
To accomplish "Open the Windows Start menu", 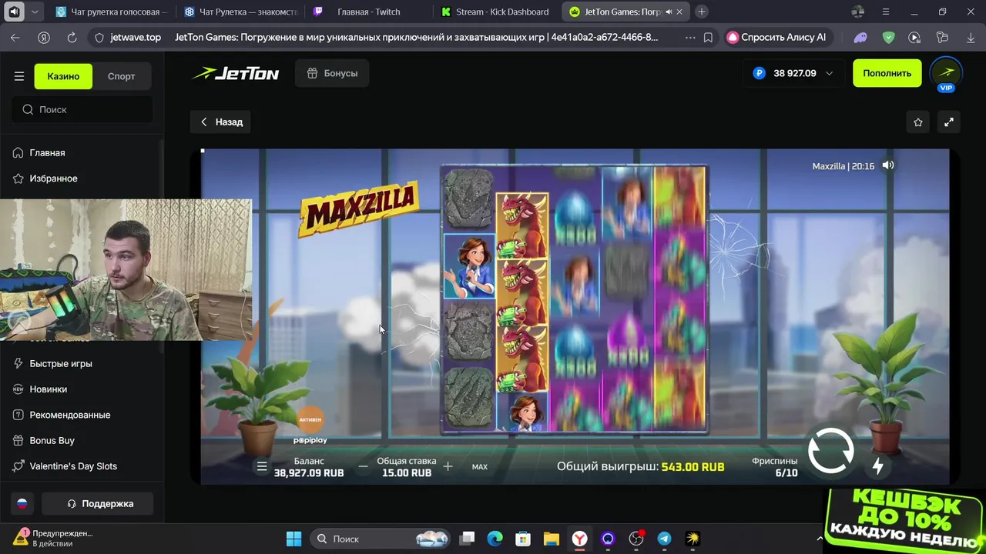I will (x=293, y=539).
